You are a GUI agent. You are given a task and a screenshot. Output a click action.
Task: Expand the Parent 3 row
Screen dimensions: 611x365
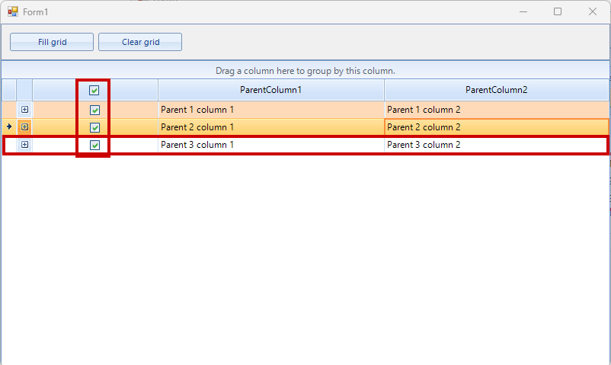pyautogui.click(x=25, y=145)
